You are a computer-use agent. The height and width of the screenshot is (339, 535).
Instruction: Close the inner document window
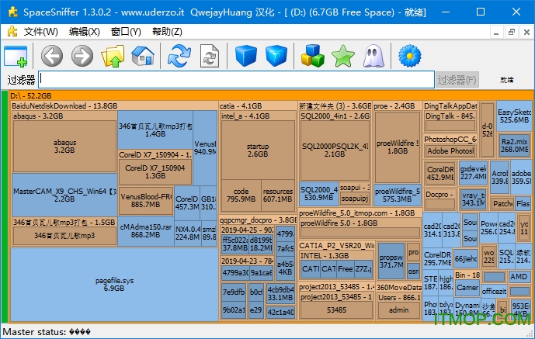(526, 33)
